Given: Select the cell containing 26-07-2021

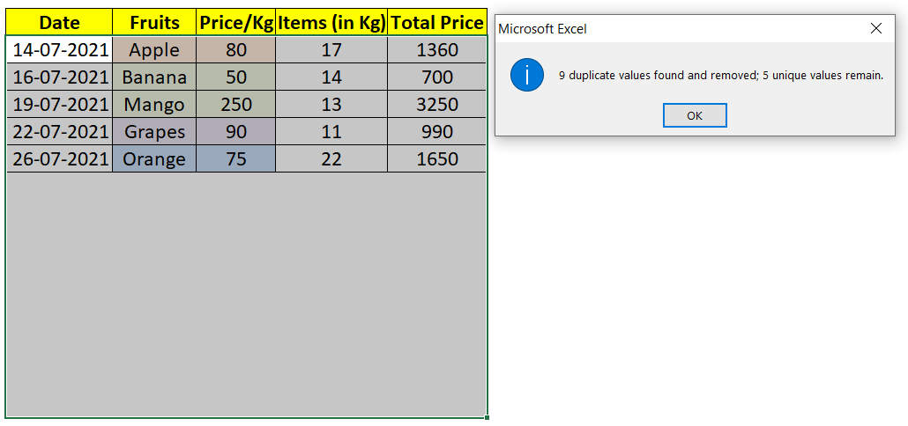Looking at the screenshot, I should [x=59, y=158].
